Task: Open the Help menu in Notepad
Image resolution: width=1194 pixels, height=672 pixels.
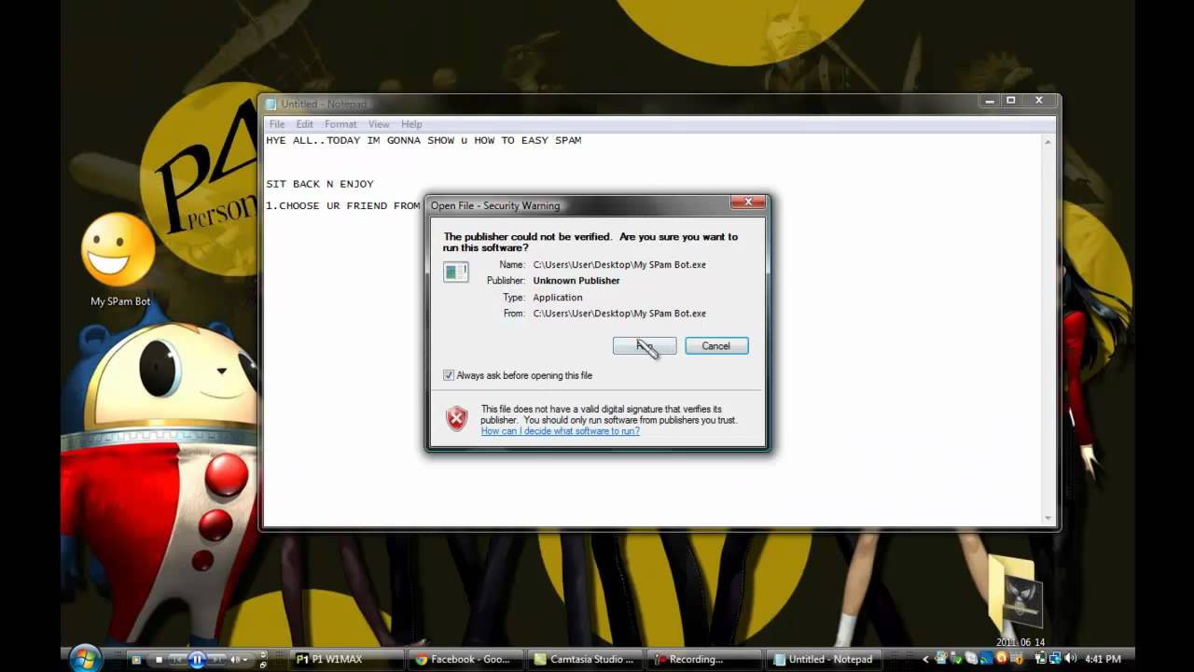Action: pos(411,124)
